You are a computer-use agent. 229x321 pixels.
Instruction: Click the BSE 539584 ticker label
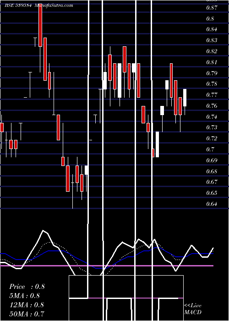tap(18, 6)
